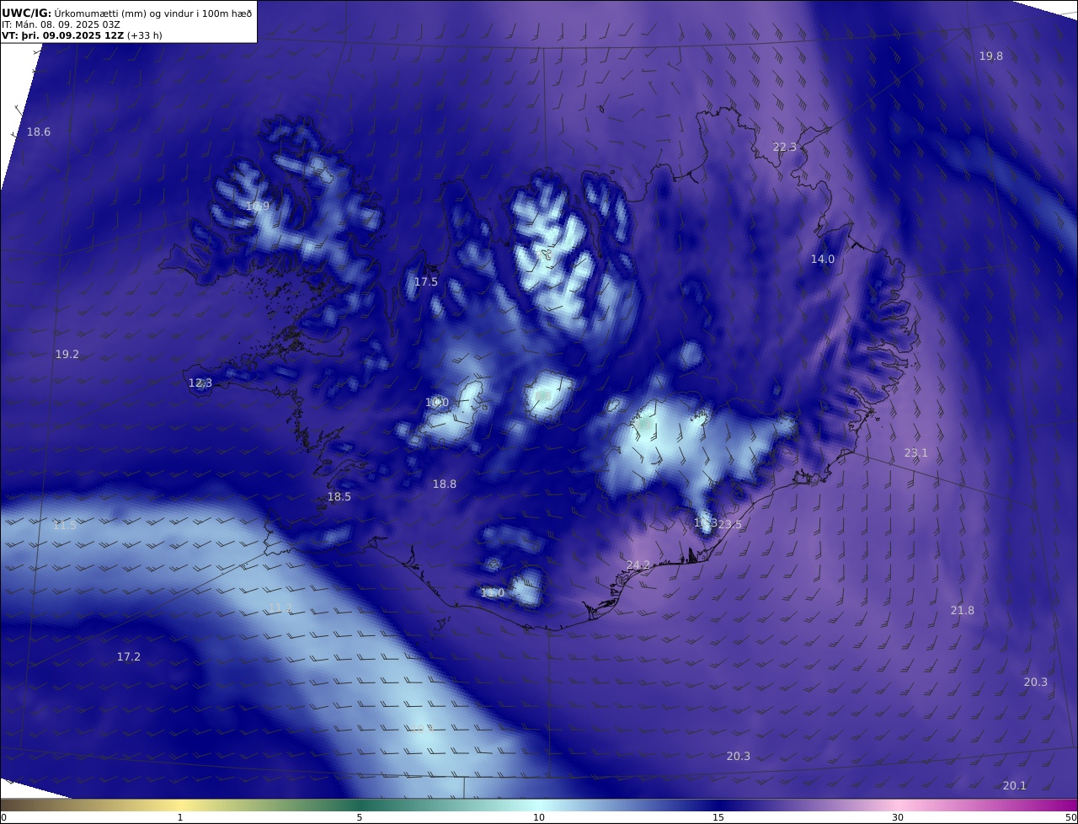The width and height of the screenshot is (1078, 824).
Task: Click the initial time line 'IT: Mán. 08. 09. 2025 03Z'
Action: 61,24
